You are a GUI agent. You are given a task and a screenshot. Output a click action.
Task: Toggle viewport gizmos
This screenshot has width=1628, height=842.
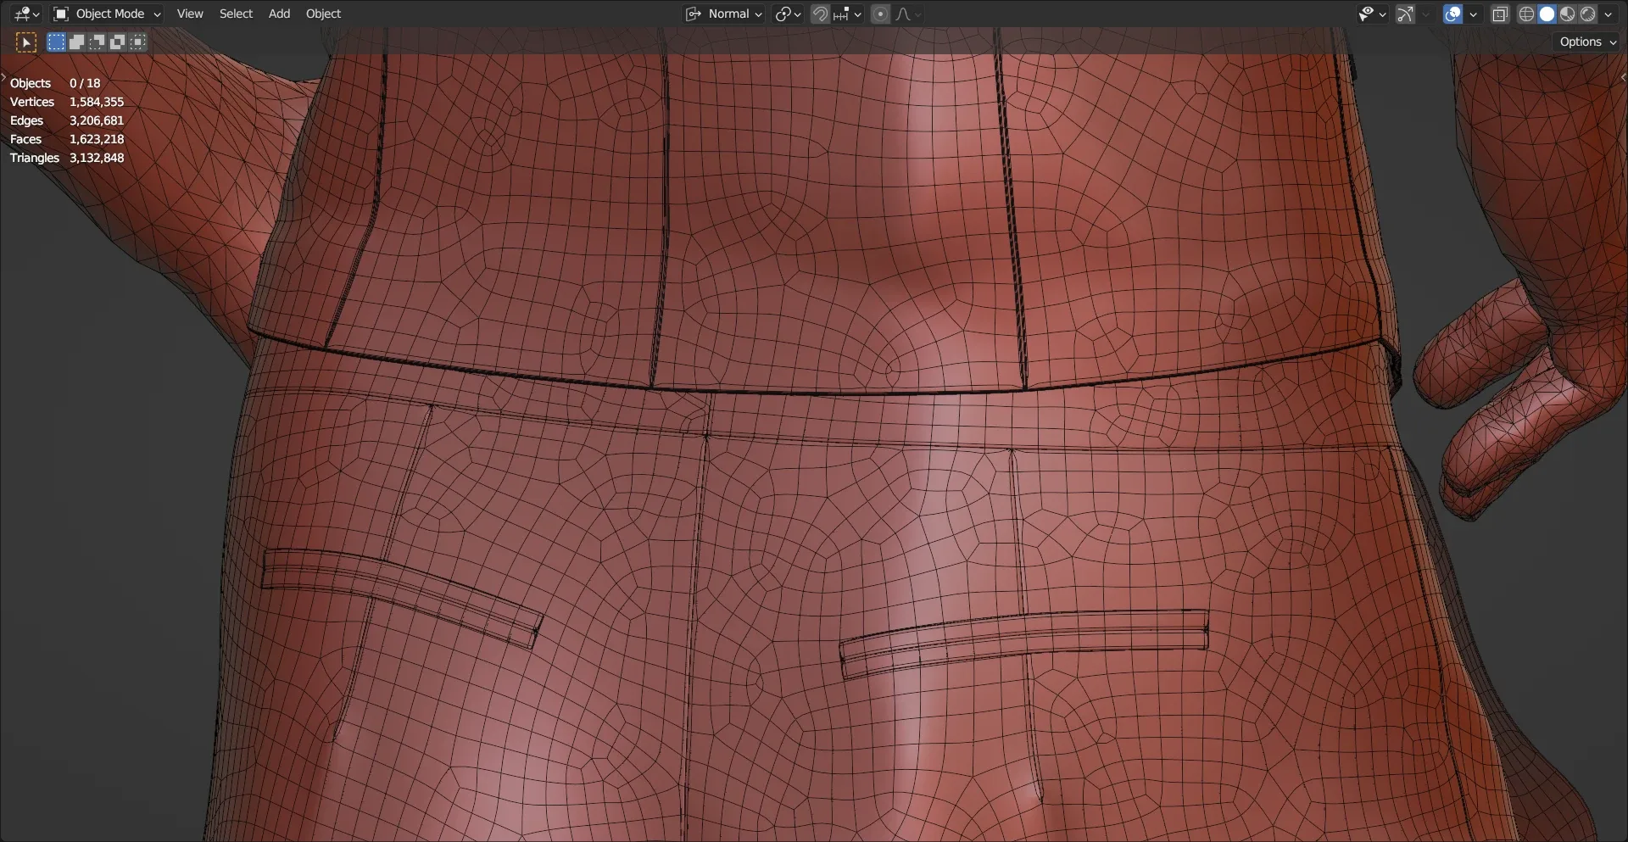coord(1405,14)
